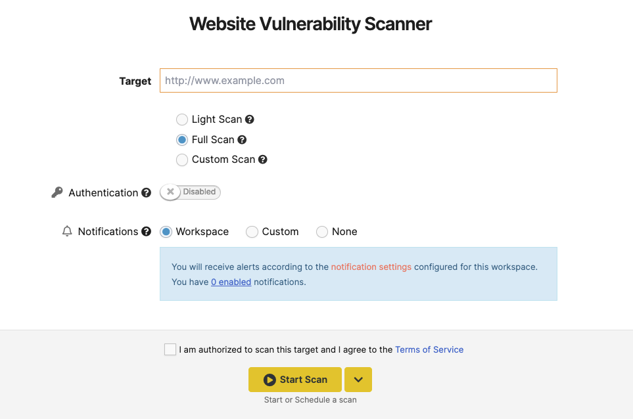Open the Authentication help question mark icon
The height and width of the screenshot is (419, 633).
(145, 192)
